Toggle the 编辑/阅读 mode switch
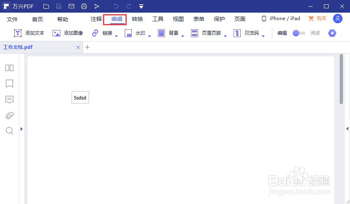Screen dimensions: 350x204 pyautogui.click(x=299, y=33)
